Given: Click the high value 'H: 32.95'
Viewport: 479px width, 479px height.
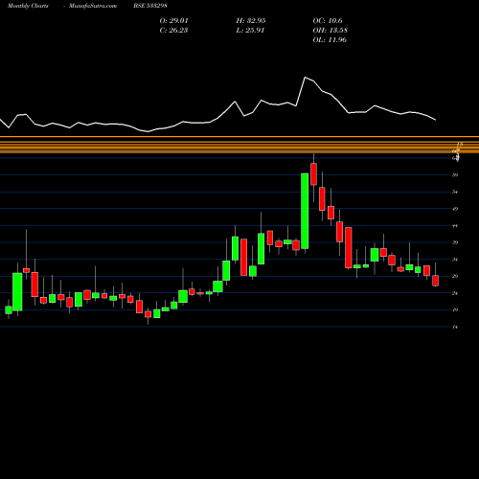Looking at the screenshot, I should 251,21.
